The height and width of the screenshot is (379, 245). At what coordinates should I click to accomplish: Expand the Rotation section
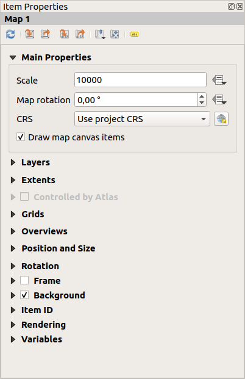(13, 266)
